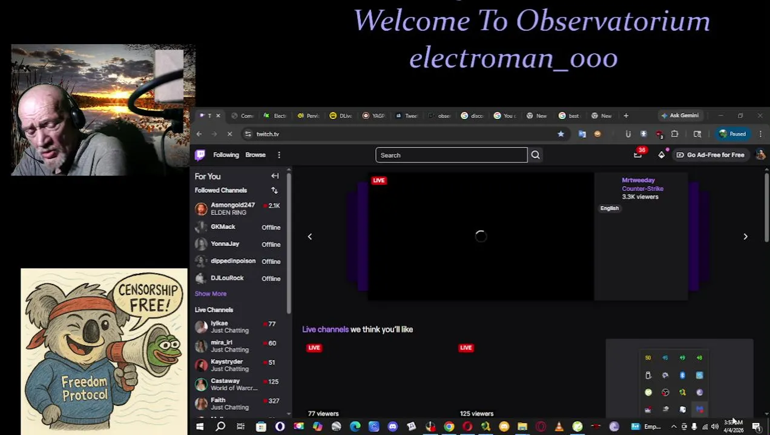This screenshot has width=770, height=435.
Task: Collapse the For You sidebar
Action: tap(275, 176)
